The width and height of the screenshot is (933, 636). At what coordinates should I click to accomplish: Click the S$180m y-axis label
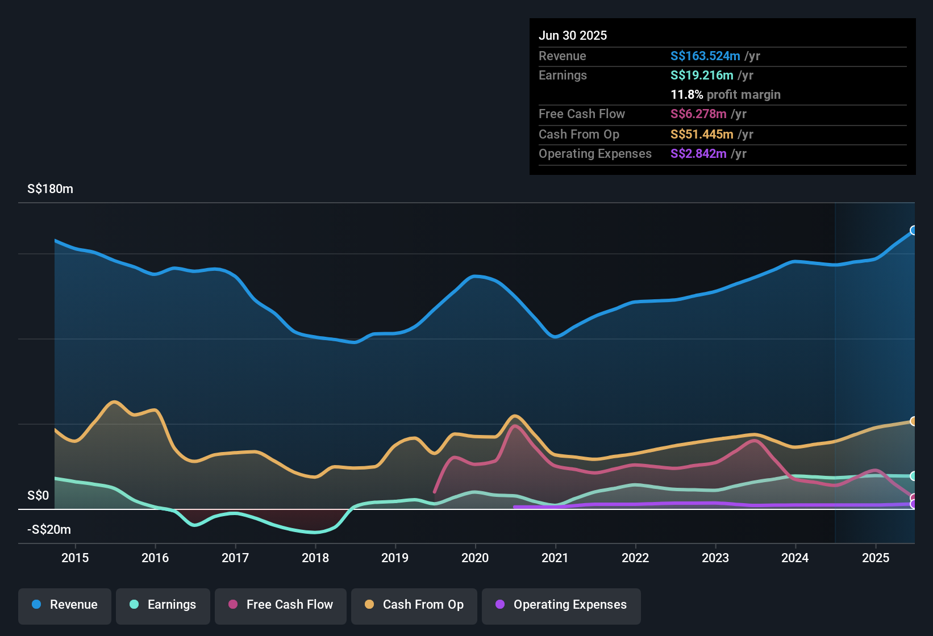50,189
